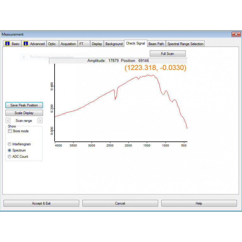Choose the ADC Count display option
Screen dimensions: 242x242
[9, 156]
